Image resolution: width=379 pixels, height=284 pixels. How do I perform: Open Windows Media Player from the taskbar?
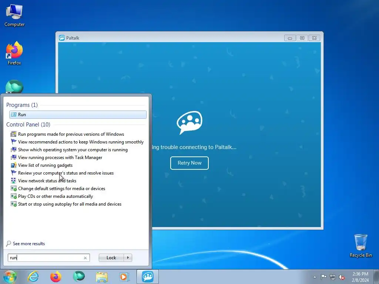tap(125, 277)
